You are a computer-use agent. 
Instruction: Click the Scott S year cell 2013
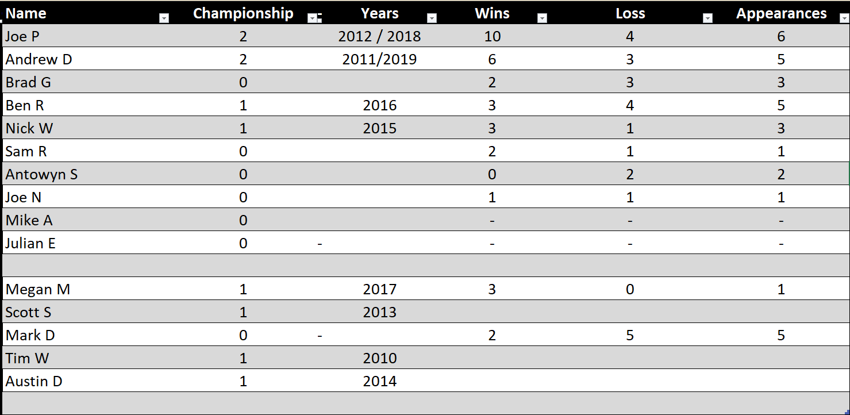coord(379,312)
